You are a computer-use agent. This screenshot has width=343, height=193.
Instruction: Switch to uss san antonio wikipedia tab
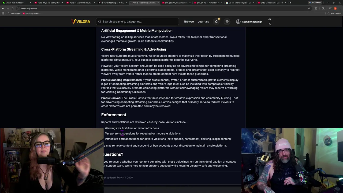[240, 3]
